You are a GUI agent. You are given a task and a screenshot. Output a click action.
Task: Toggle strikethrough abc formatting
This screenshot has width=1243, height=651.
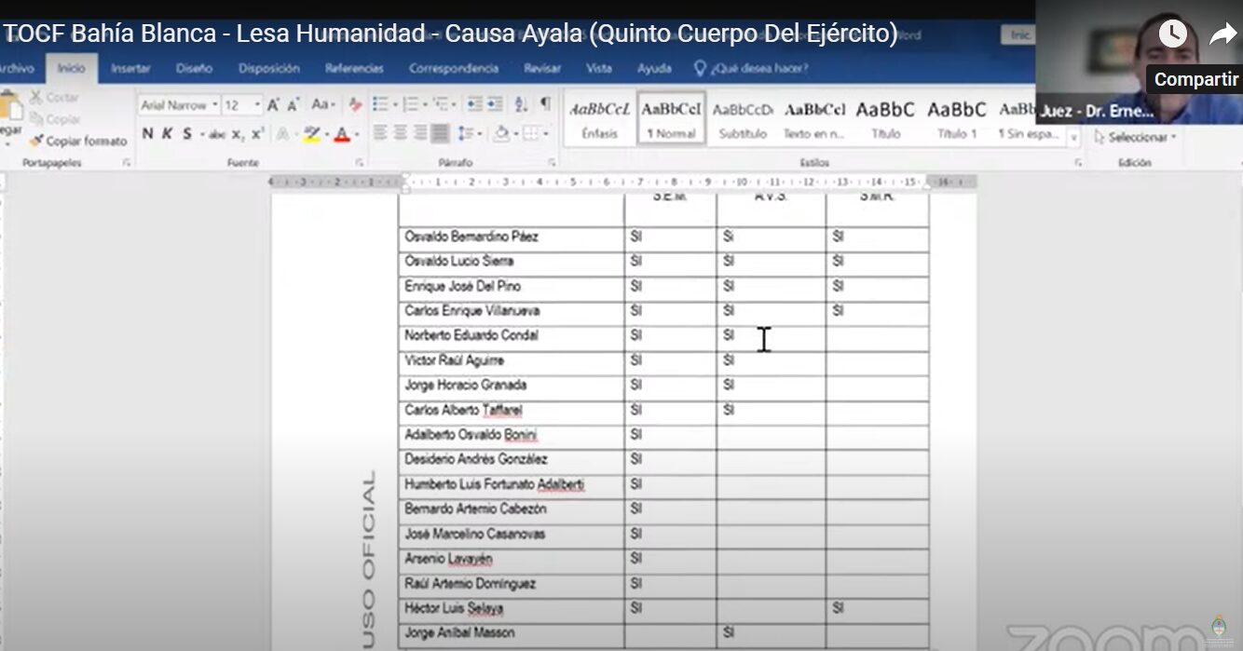coord(217,134)
